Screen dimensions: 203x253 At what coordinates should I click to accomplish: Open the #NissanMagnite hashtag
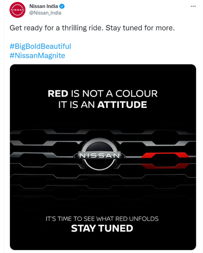click(x=37, y=55)
